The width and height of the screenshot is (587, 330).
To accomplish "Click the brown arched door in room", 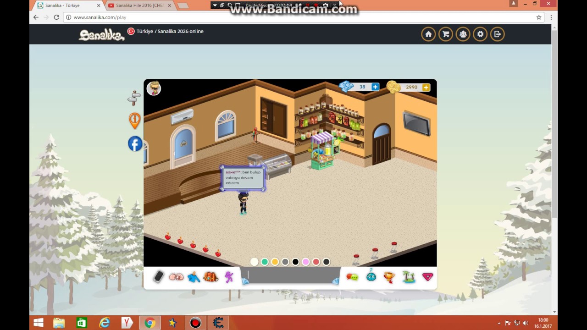I will (382, 144).
